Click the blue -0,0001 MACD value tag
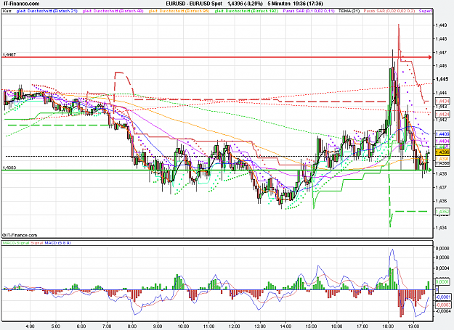 443,297
